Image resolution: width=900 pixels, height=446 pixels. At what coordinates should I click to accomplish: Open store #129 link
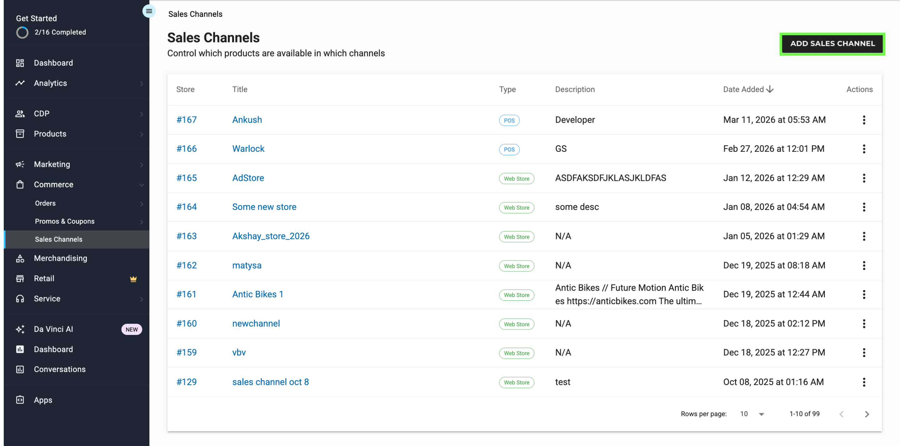tap(187, 382)
